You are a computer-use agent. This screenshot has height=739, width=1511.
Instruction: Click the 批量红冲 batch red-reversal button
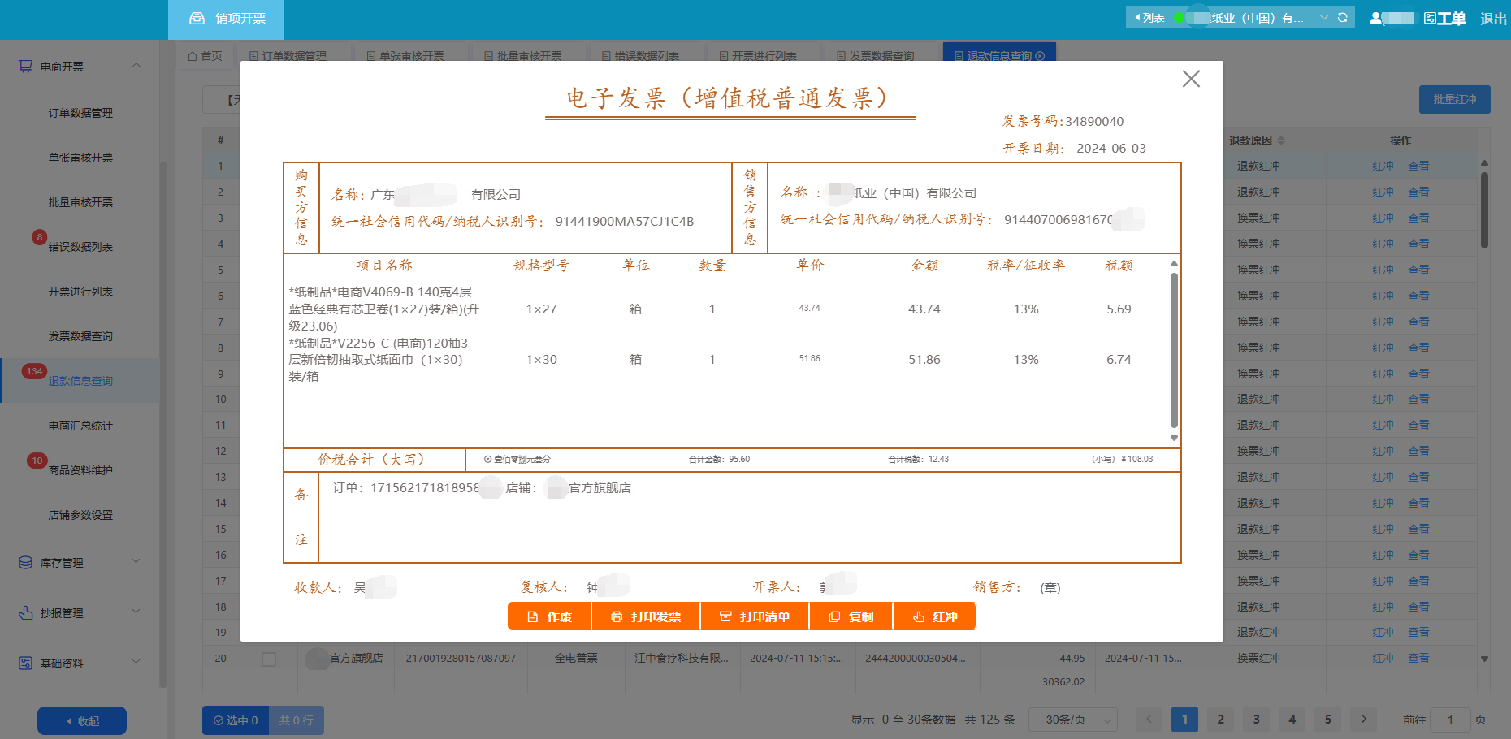coord(1454,99)
